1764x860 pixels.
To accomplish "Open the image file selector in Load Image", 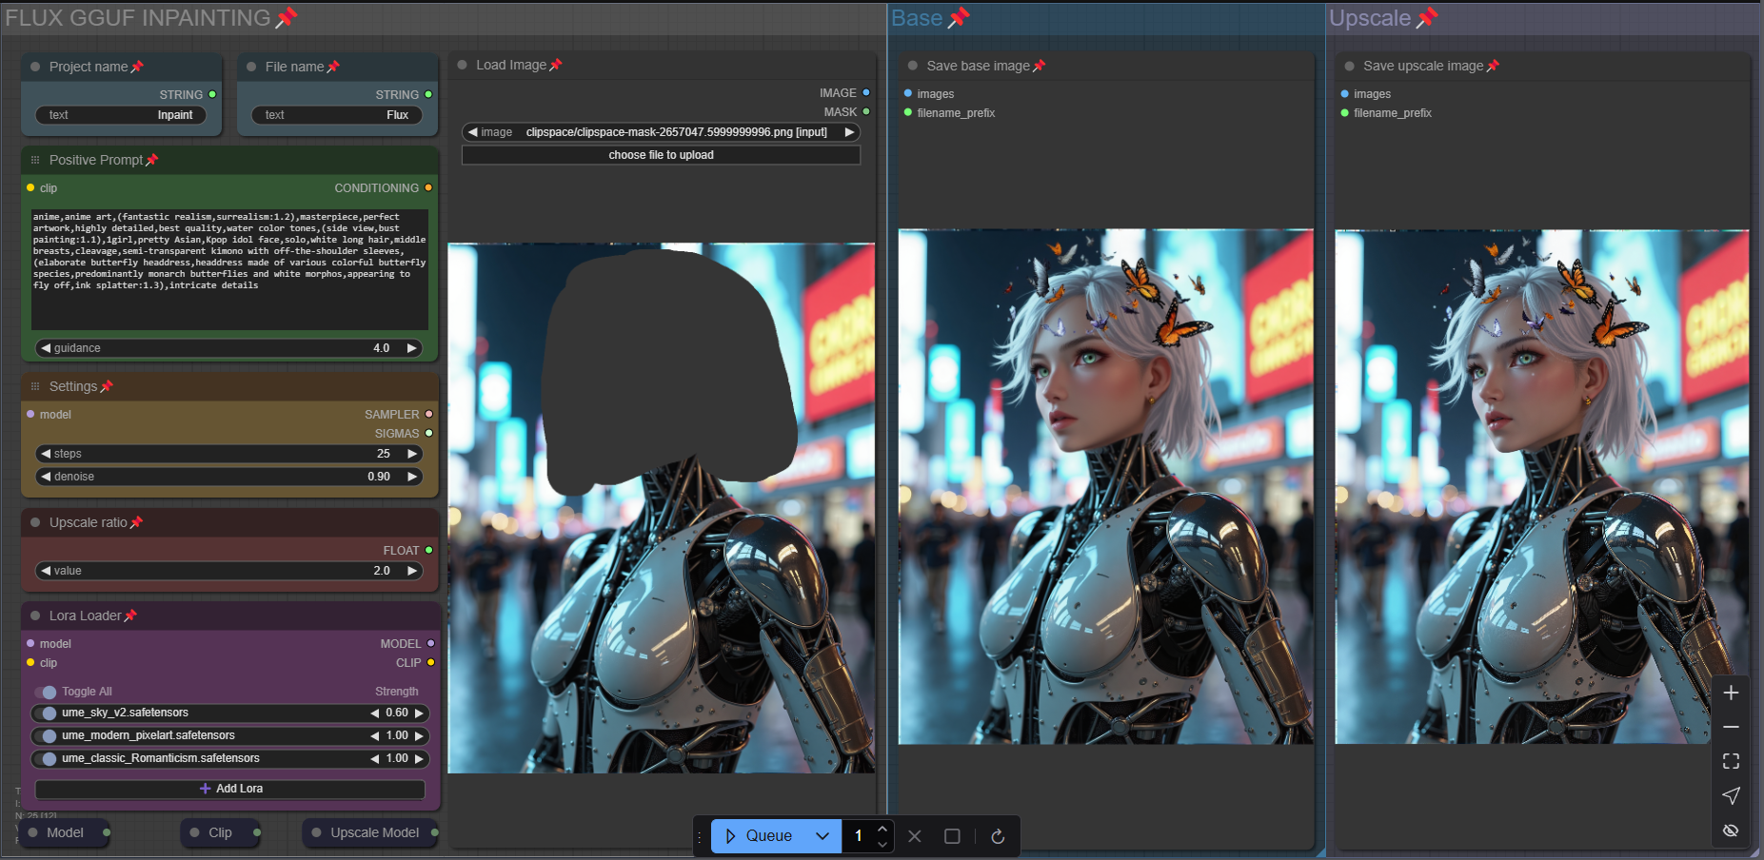I will click(661, 132).
